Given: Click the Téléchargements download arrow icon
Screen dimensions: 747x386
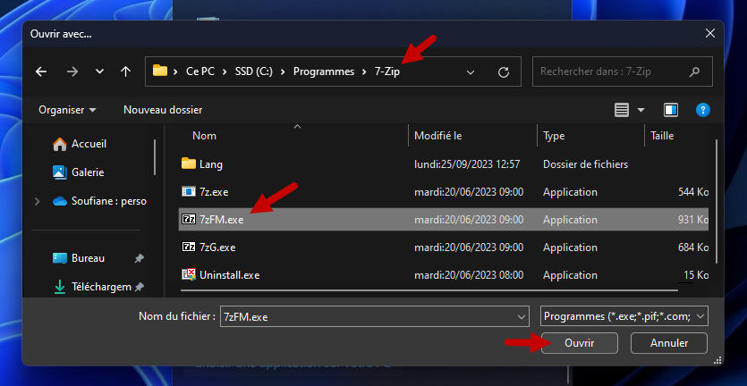Looking at the screenshot, I should coord(60,287).
